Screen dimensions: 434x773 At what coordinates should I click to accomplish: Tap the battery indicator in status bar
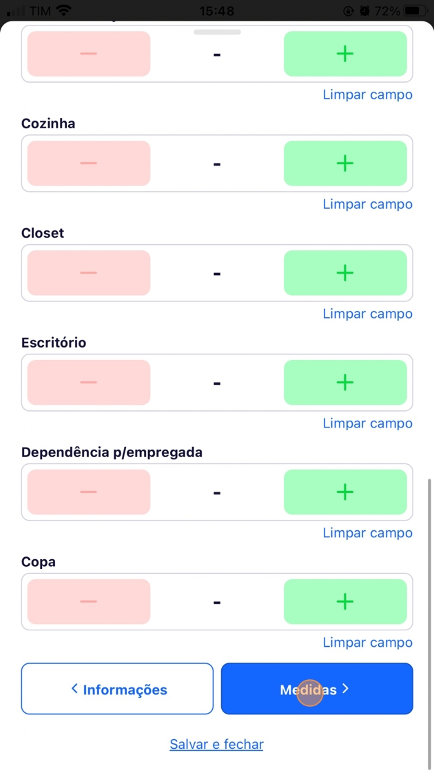[415, 11]
